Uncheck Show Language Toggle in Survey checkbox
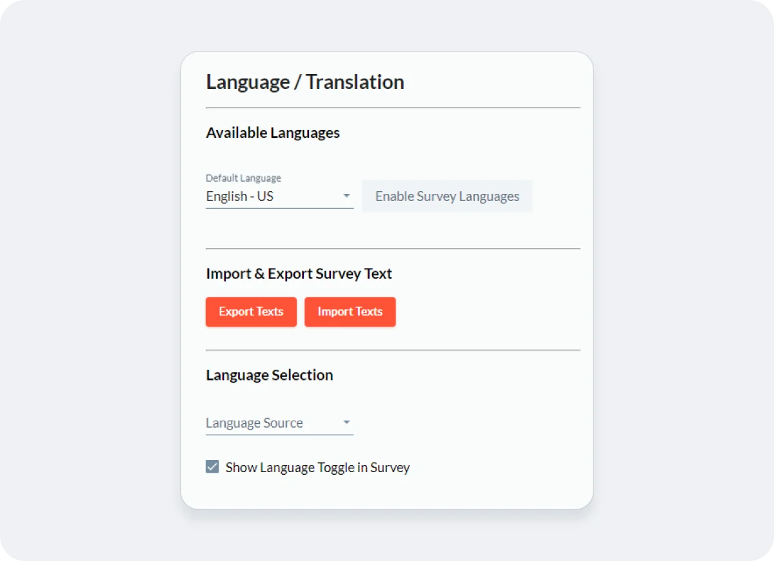 click(212, 467)
